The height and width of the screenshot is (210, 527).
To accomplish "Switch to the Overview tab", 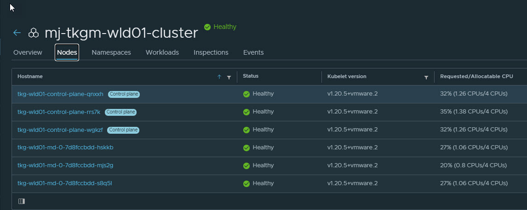I will pos(28,52).
